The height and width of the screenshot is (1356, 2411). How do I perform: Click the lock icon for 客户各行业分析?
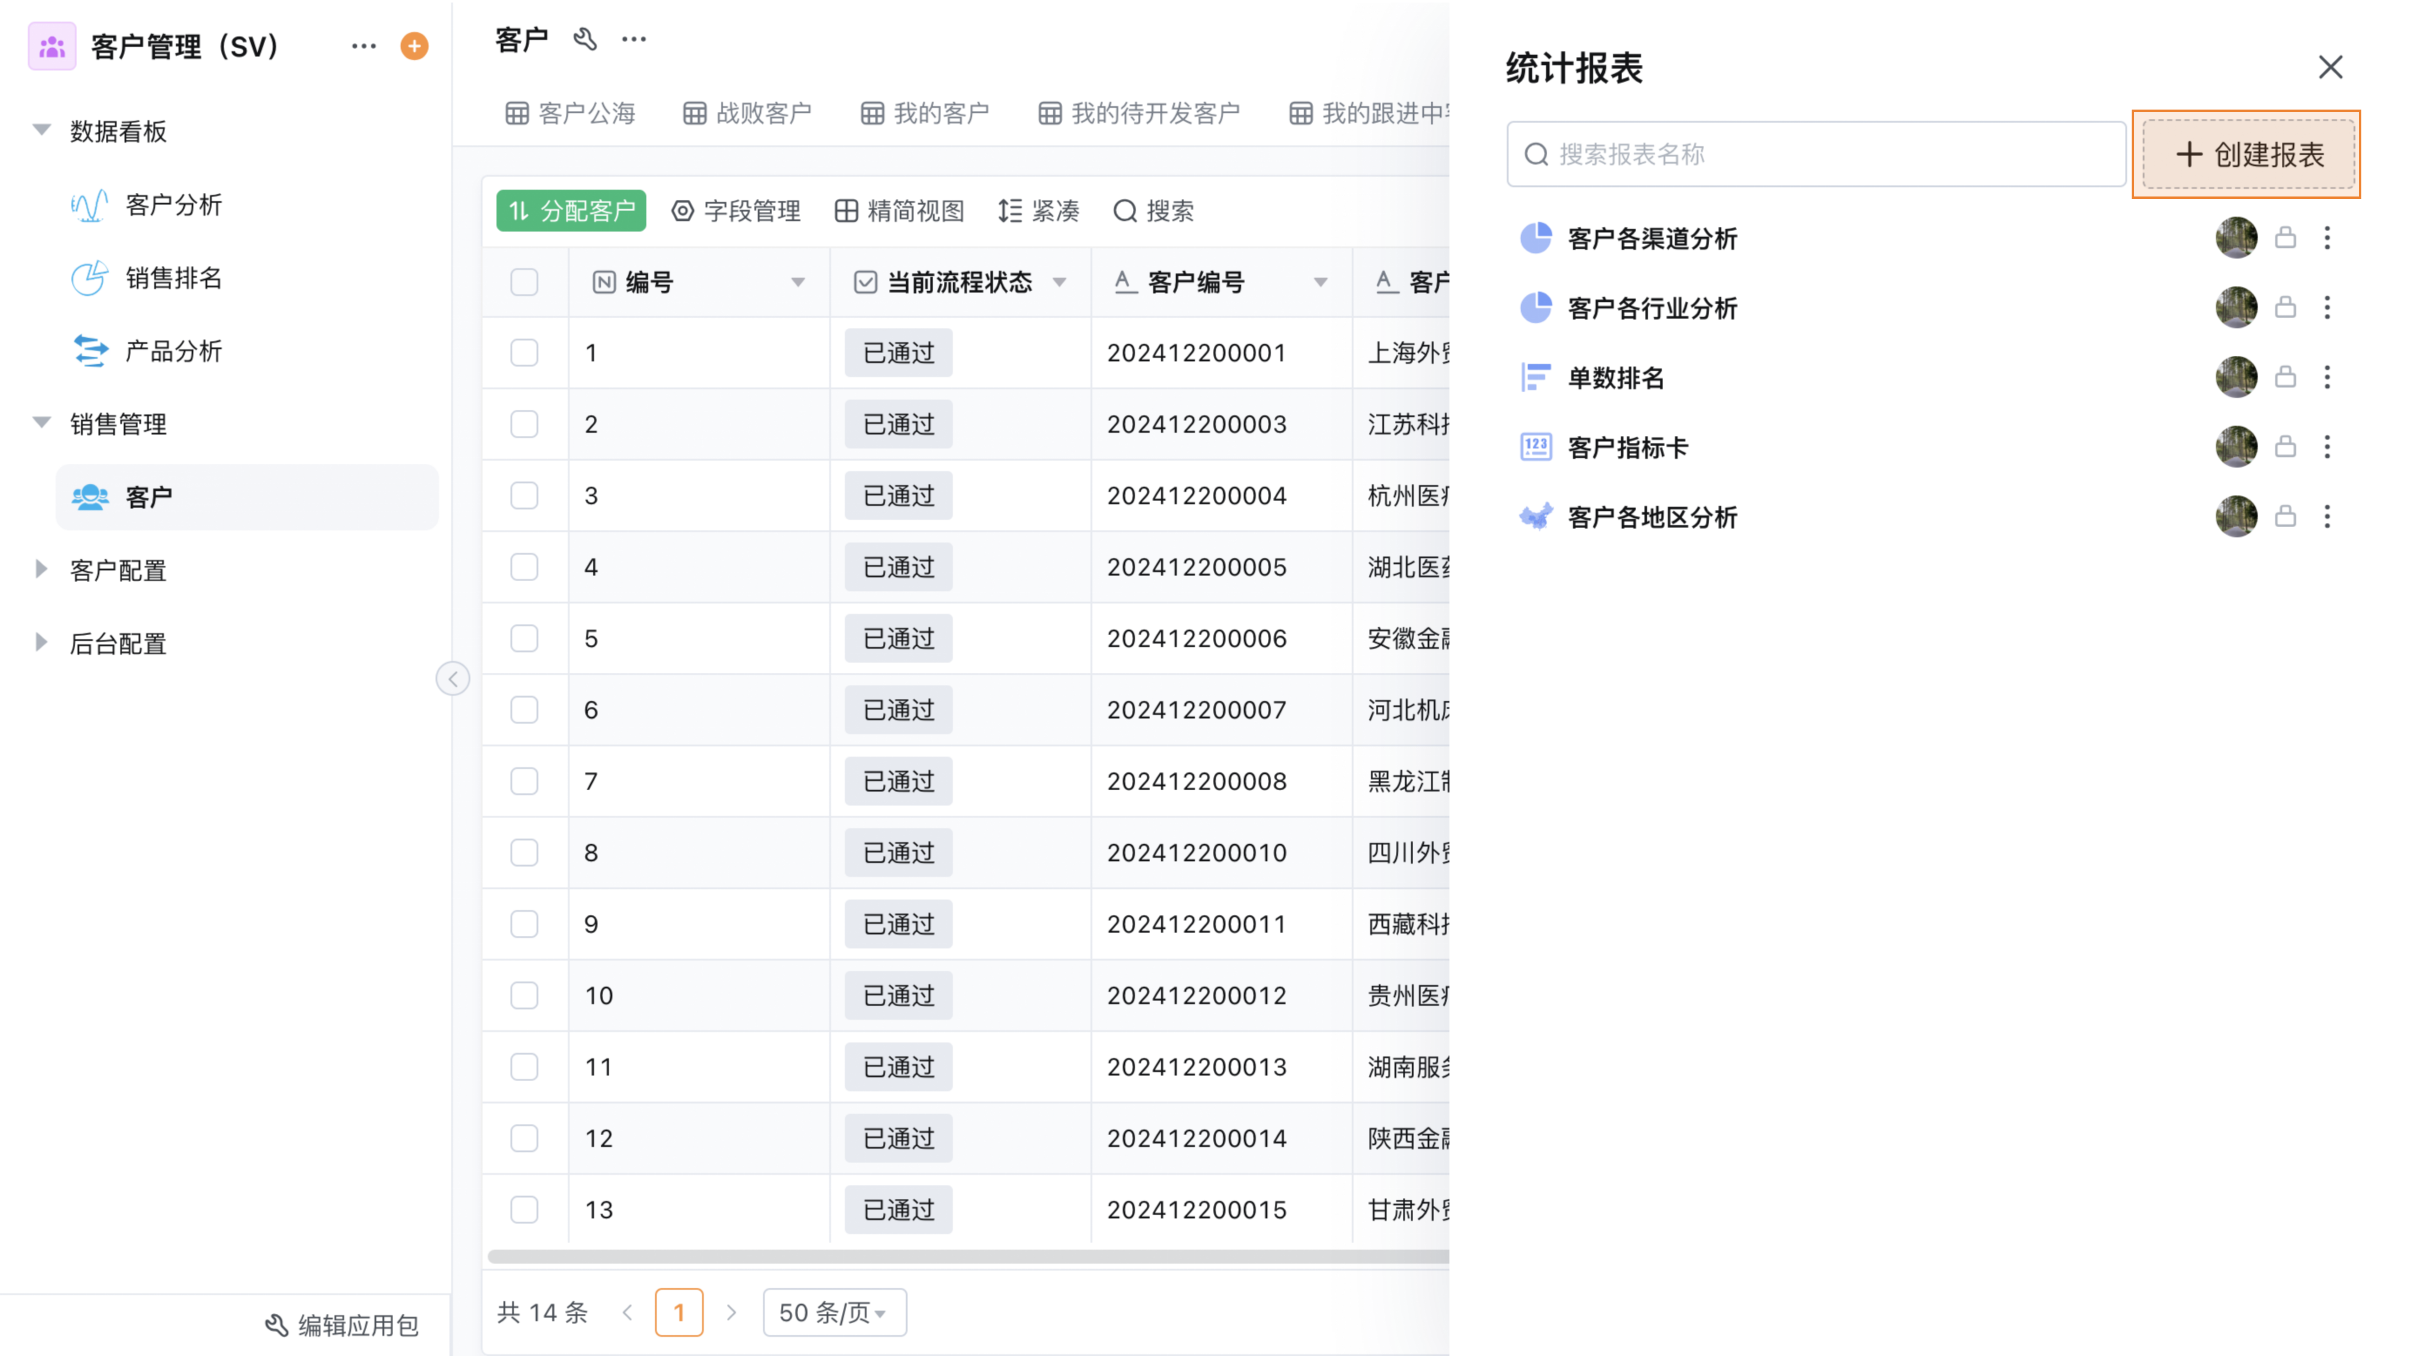(x=2285, y=307)
